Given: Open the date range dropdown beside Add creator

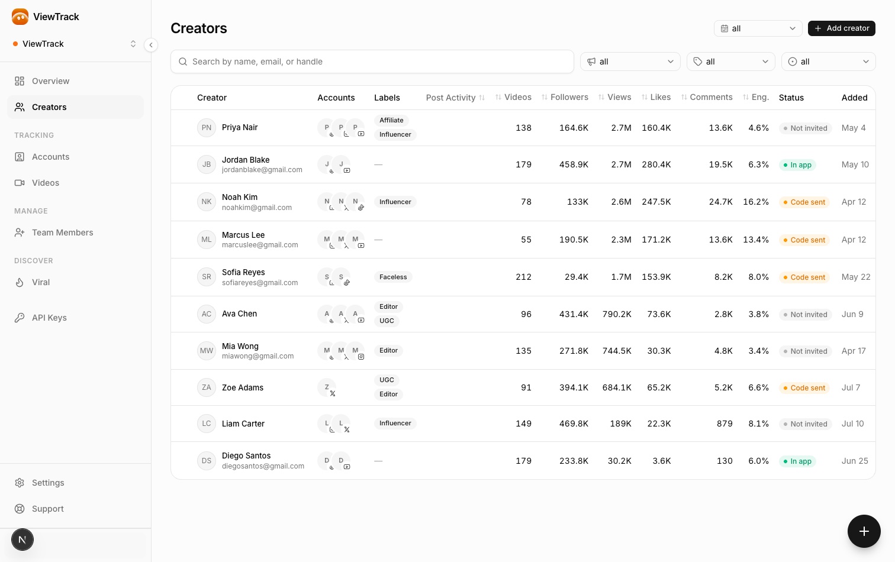Looking at the screenshot, I should 758,28.
